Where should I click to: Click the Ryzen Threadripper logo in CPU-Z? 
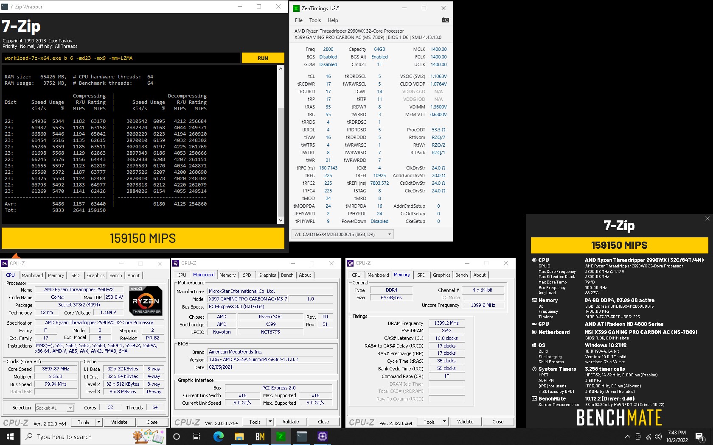point(146,300)
